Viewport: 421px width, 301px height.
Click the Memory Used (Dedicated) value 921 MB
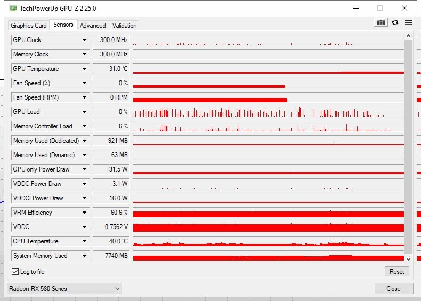(111, 141)
